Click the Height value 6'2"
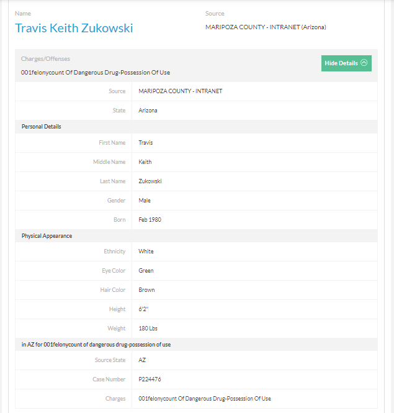Viewport: 394px width, 413px height. coord(144,309)
